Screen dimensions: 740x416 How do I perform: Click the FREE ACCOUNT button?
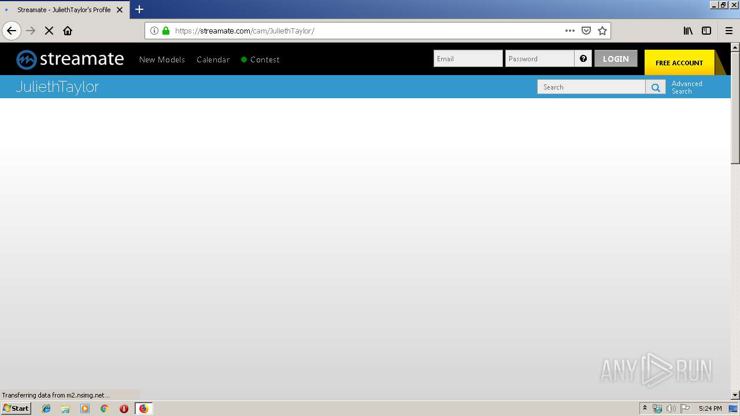(x=679, y=62)
